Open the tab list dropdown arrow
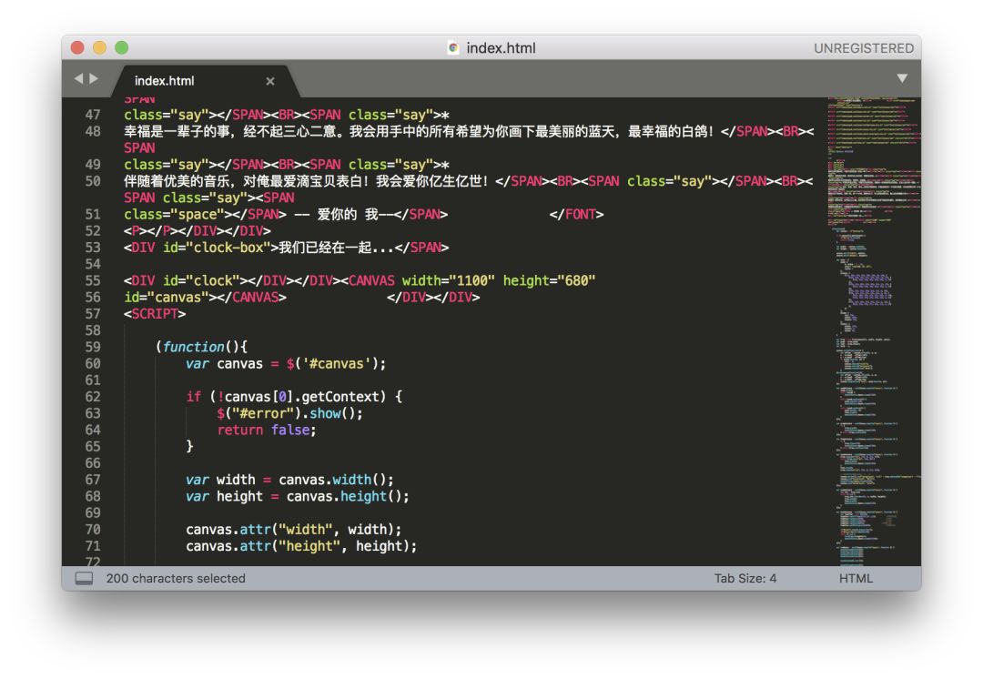This screenshot has width=983, height=679. coord(902,78)
